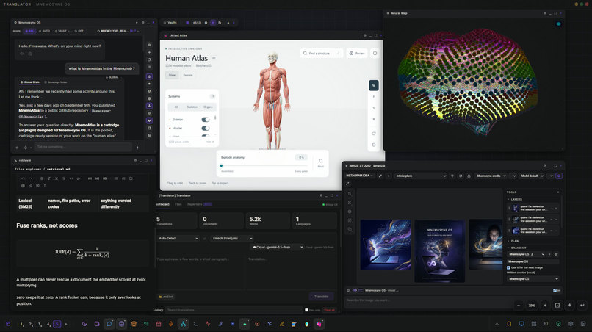Select ALL scope option in chat
This screenshot has height=332, width=592.
(x=29, y=31)
